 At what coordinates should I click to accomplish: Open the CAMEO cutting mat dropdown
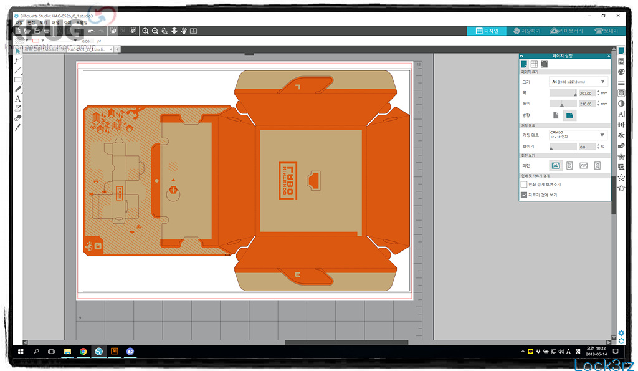pyautogui.click(x=579, y=135)
